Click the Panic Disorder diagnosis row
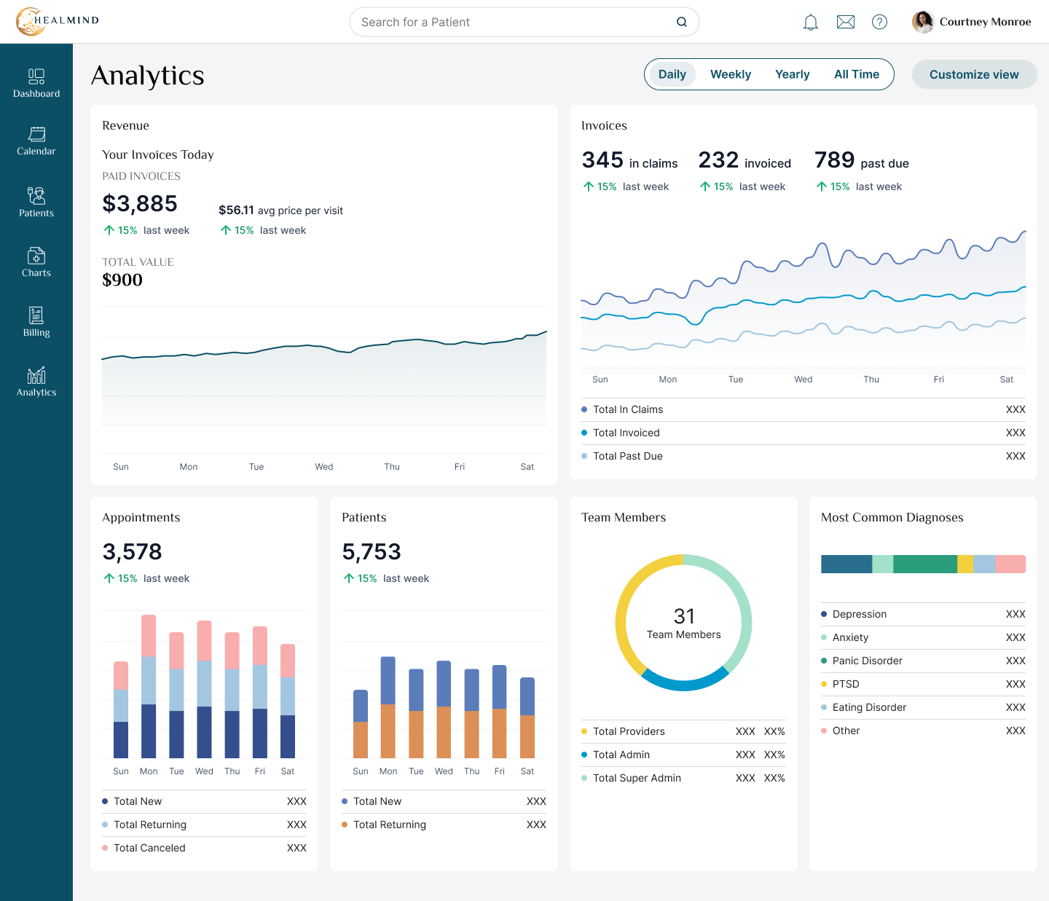Image resolution: width=1049 pixels, height=901 pixels. pyautogui.click(x=924, y=661)
